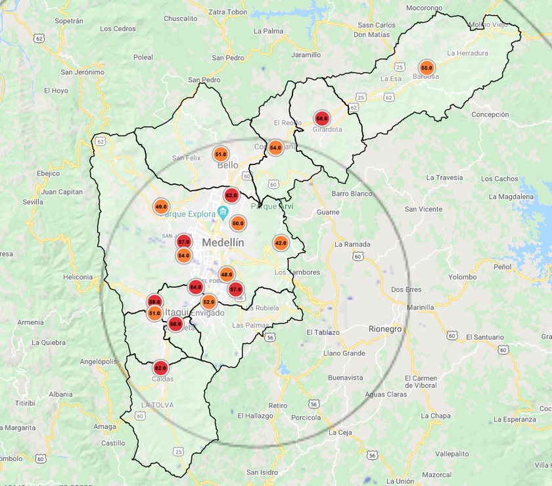
Task: Click the La Ceja town label
Action: [340, 432]
